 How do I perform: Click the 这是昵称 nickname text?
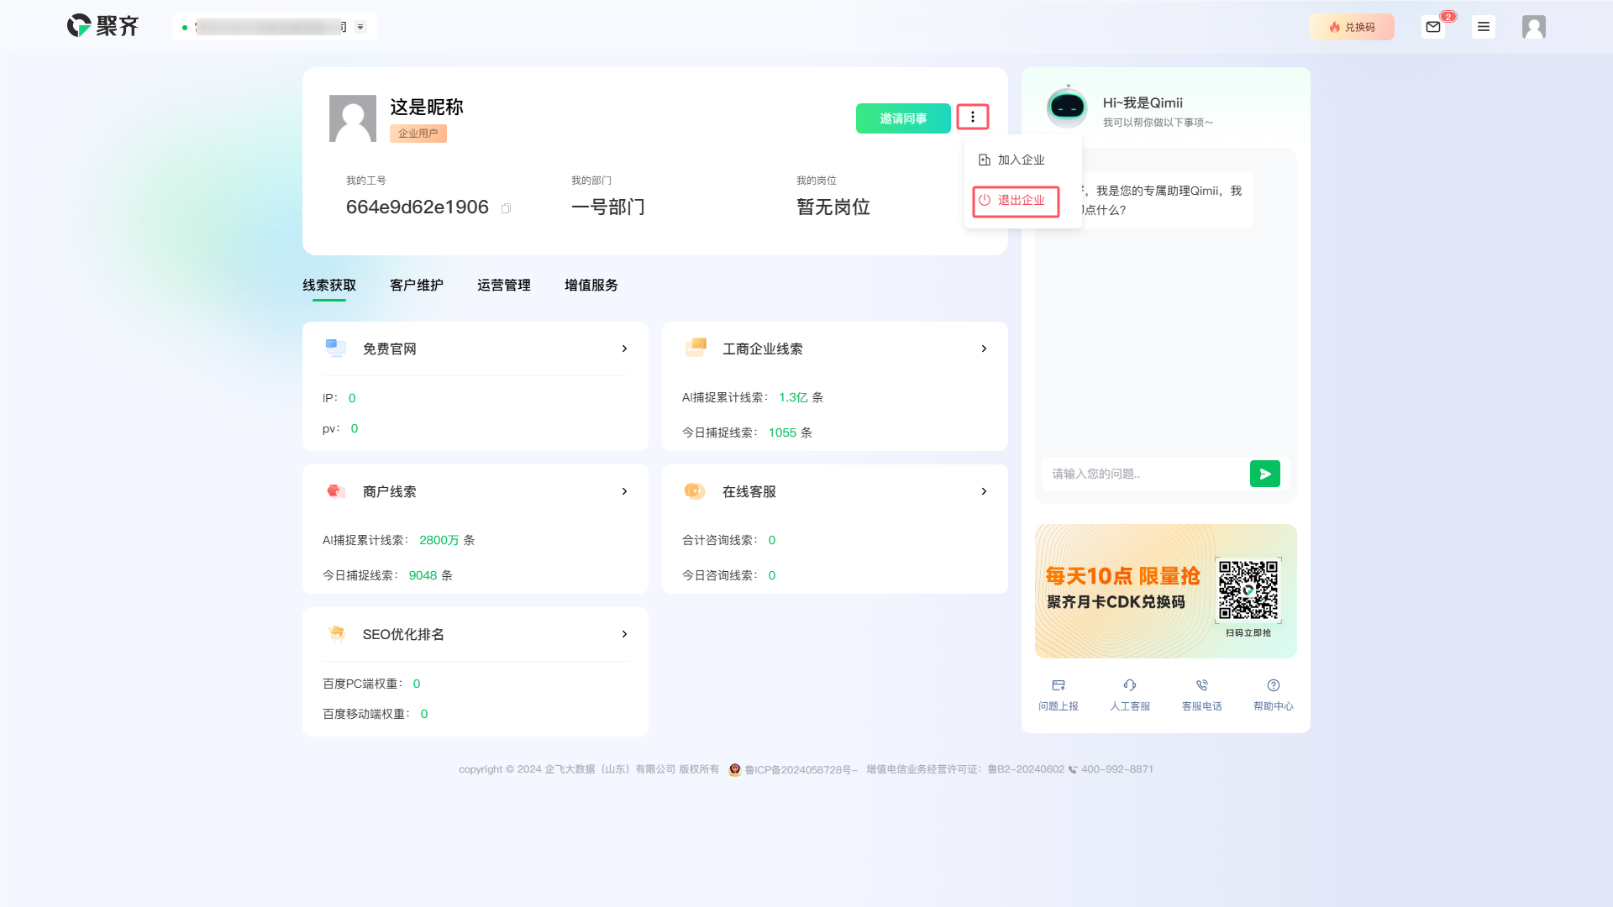point(427,107)
